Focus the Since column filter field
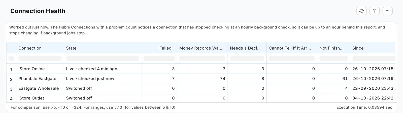403x113 pixels. [374, 58]
